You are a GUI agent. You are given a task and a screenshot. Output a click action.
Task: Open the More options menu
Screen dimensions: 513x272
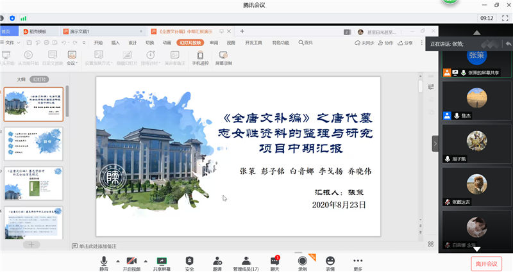click(358, 262)
